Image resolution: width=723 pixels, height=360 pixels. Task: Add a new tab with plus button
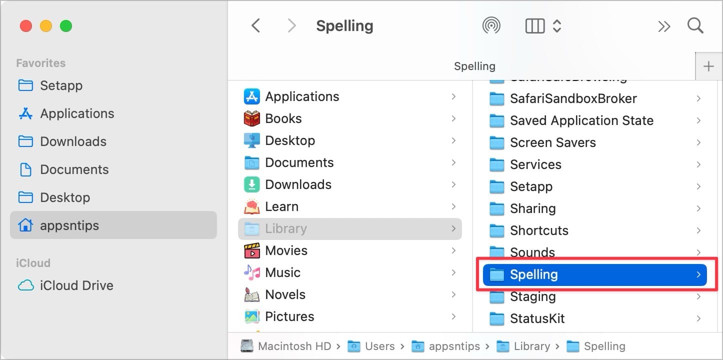[x=708, y=66]
